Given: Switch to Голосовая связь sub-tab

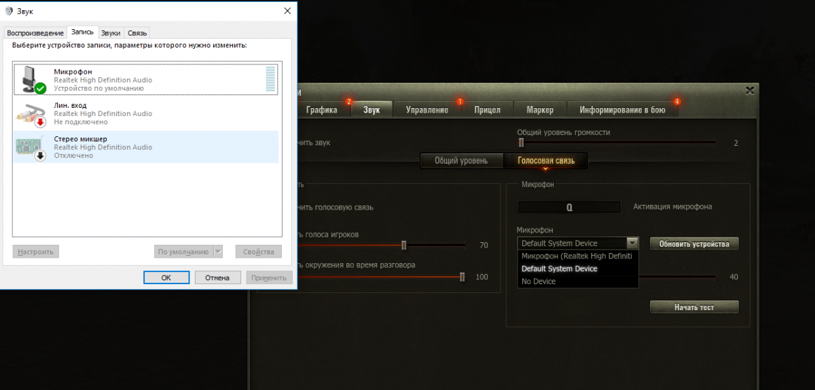Looking at the screenshot, I should (546, 161).
